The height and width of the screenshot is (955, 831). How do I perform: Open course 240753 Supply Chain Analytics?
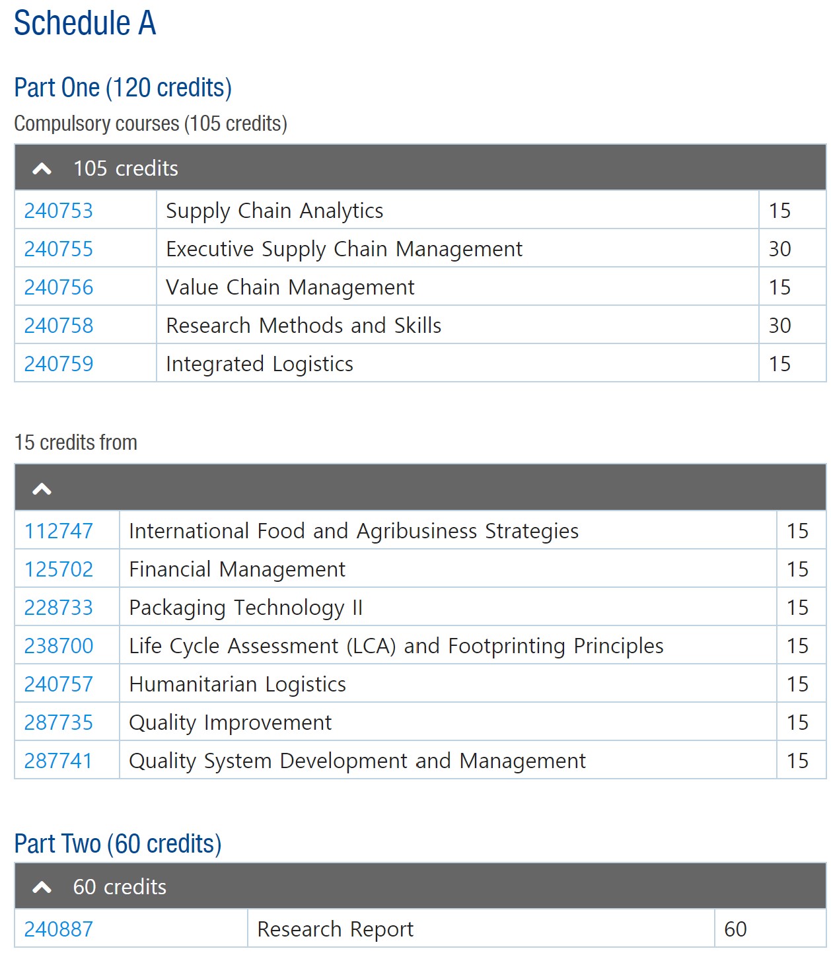[59, 211]
